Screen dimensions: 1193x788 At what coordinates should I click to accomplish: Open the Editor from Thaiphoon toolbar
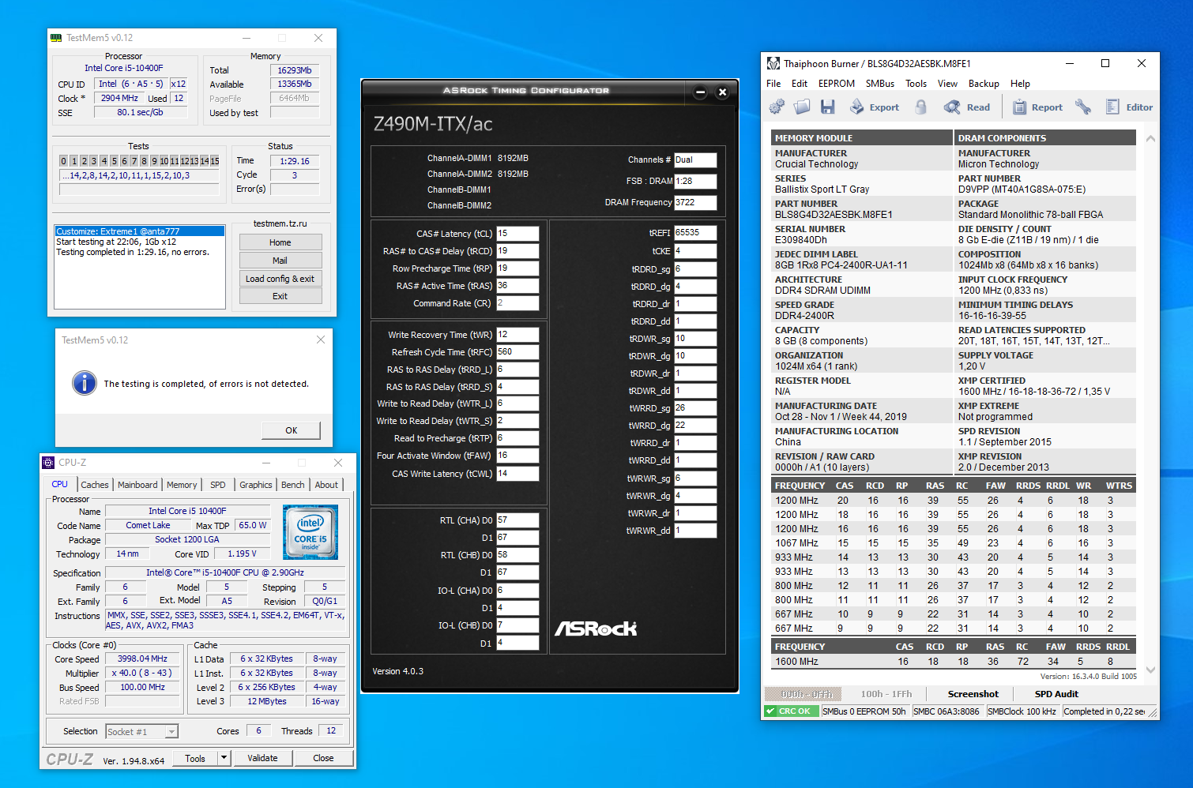tap(1130, 107)
